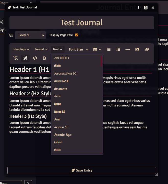Image resolution: width=168 pixels, height=184 pixels.
Task: Open the insert table dropdown
Action: [x=97, y=50]
